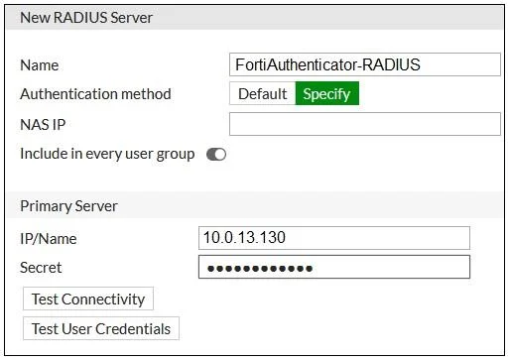Toggle Include in every user group switch
508x360 pixels.
tap(216, 154)
